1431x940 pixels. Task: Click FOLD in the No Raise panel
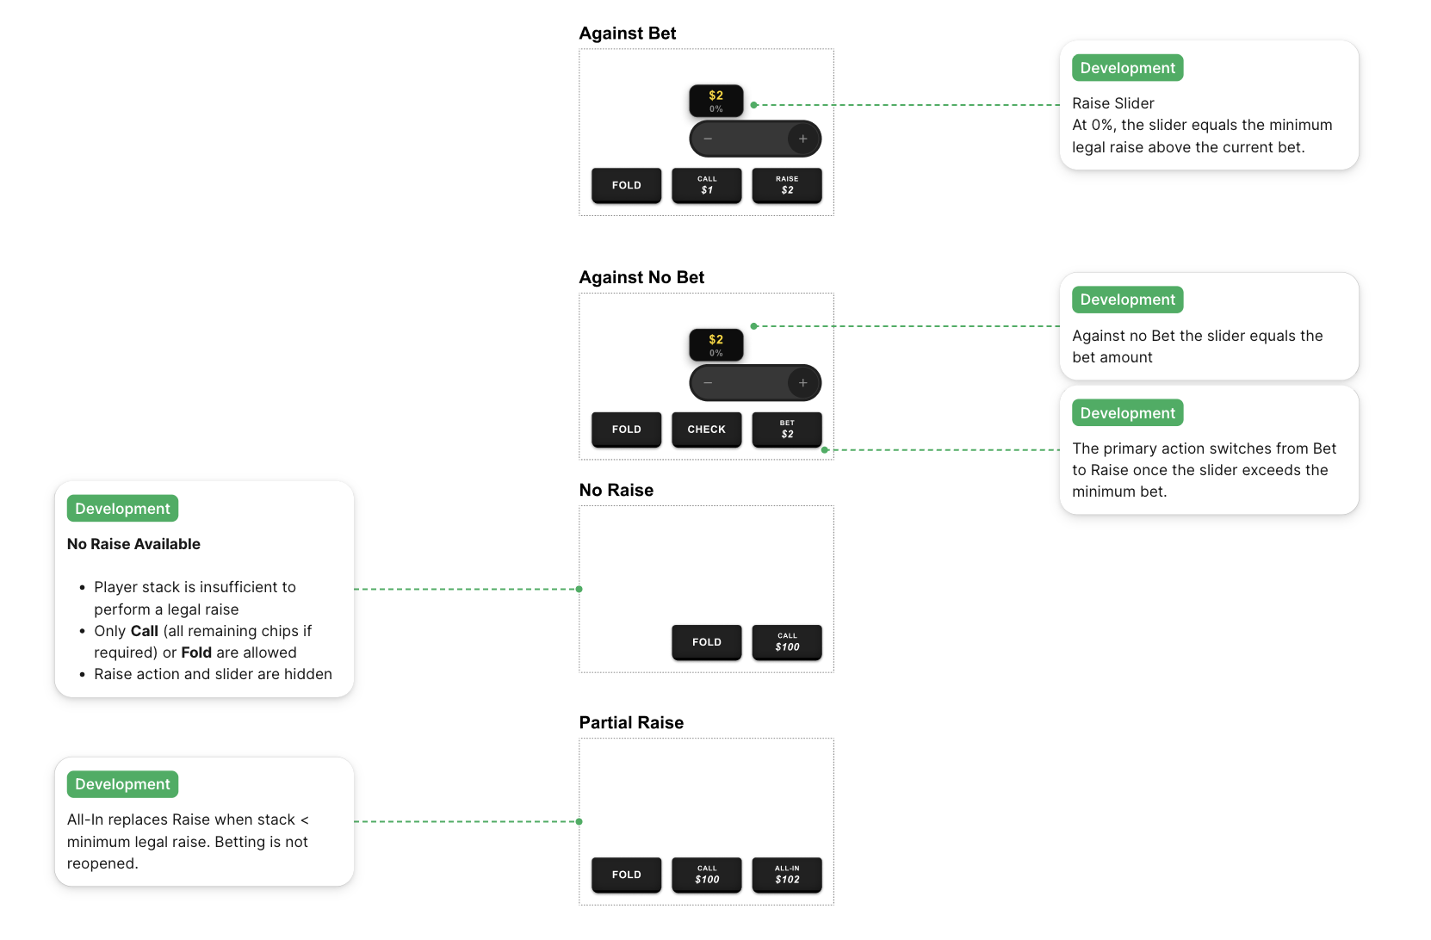tap(706, 642)
